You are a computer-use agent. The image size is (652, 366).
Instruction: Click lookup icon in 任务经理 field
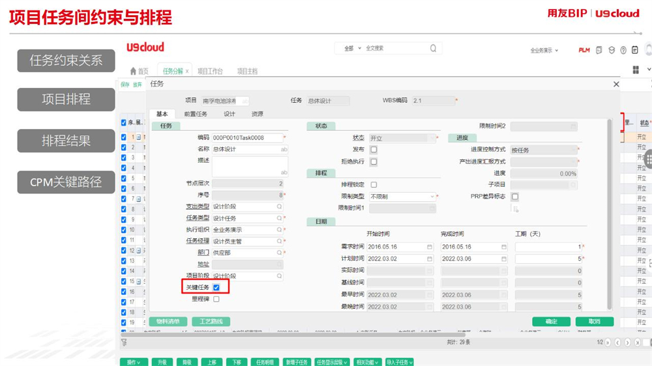tap(280, 241)
